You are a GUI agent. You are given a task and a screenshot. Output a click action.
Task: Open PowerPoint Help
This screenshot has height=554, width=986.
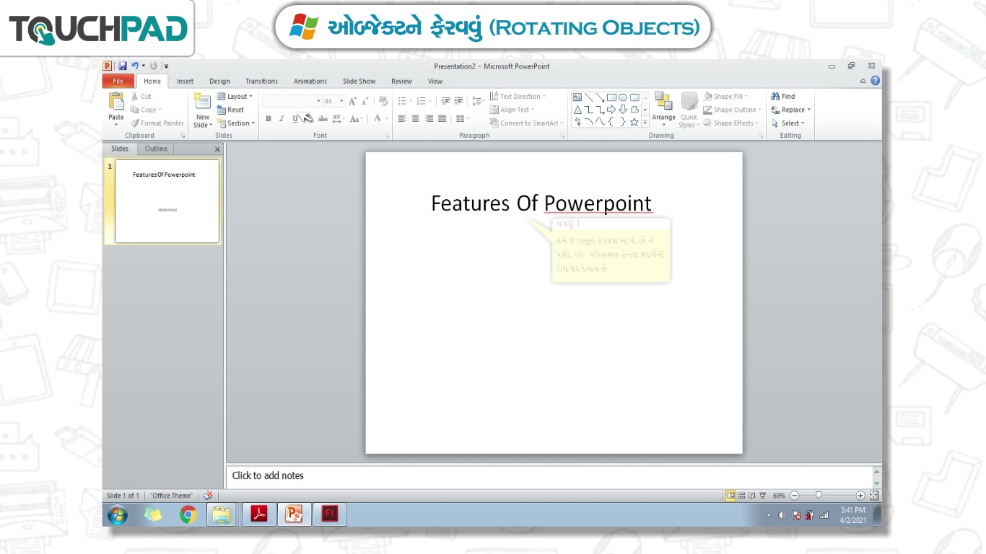[875, 81]
